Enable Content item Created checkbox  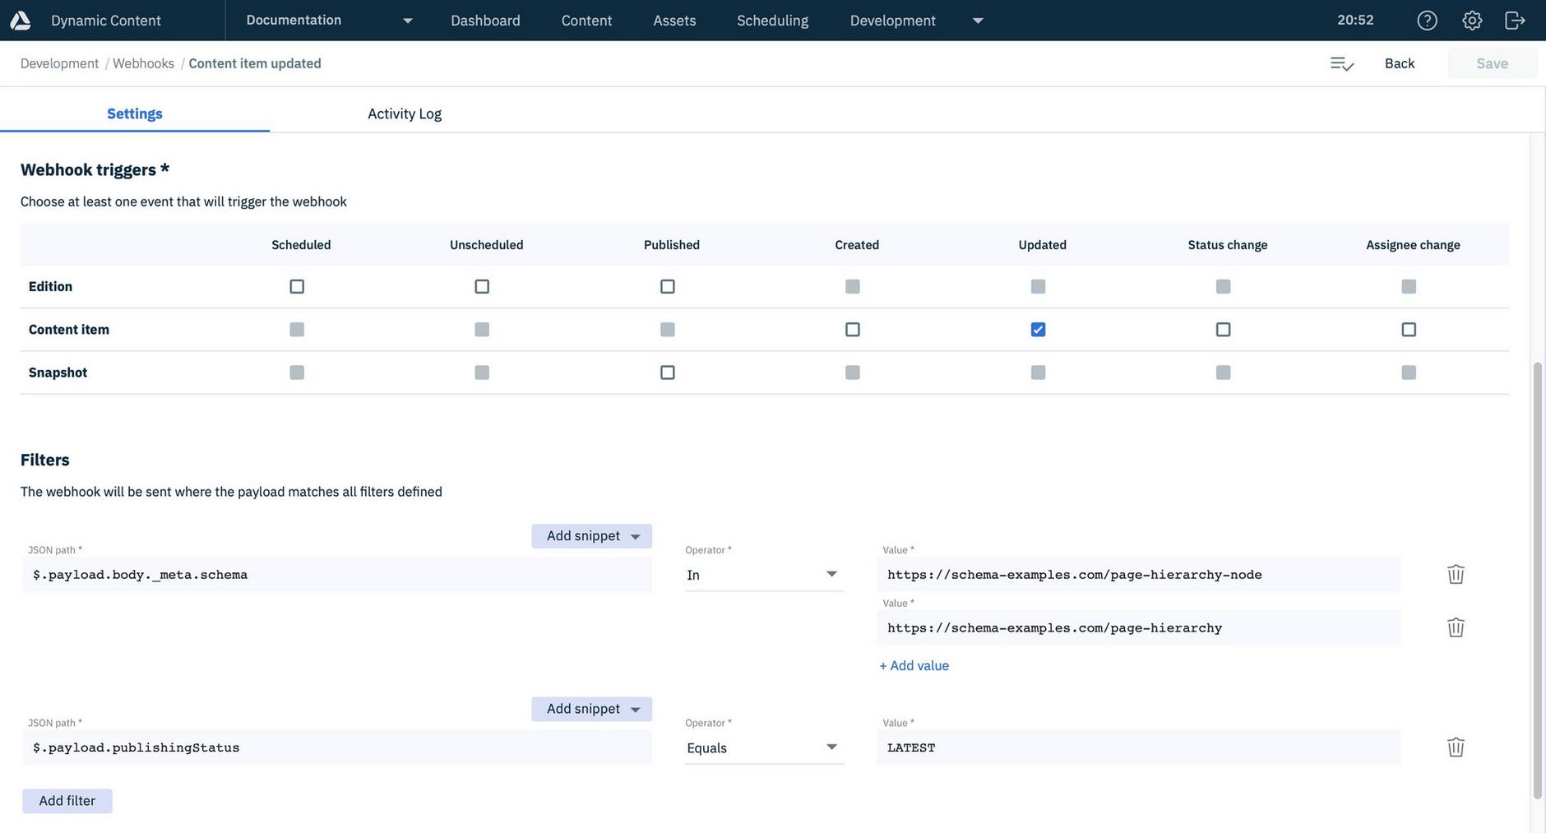click(853, 330)
